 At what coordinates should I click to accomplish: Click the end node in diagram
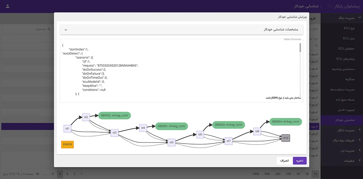tap(286, 138)
